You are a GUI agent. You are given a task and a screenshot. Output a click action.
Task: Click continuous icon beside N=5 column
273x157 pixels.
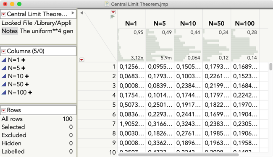coord(4,68)
